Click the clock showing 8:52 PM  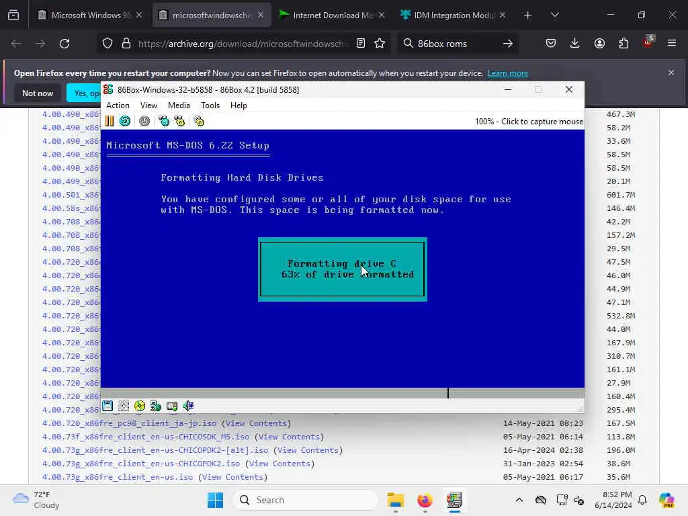[x=613, y=500]
